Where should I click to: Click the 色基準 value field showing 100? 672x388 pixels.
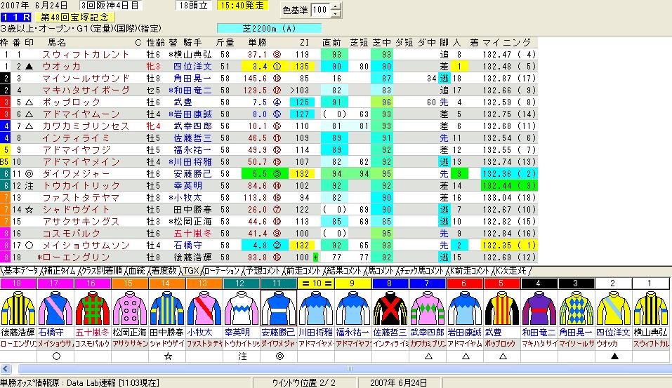(x=321, y=10)
